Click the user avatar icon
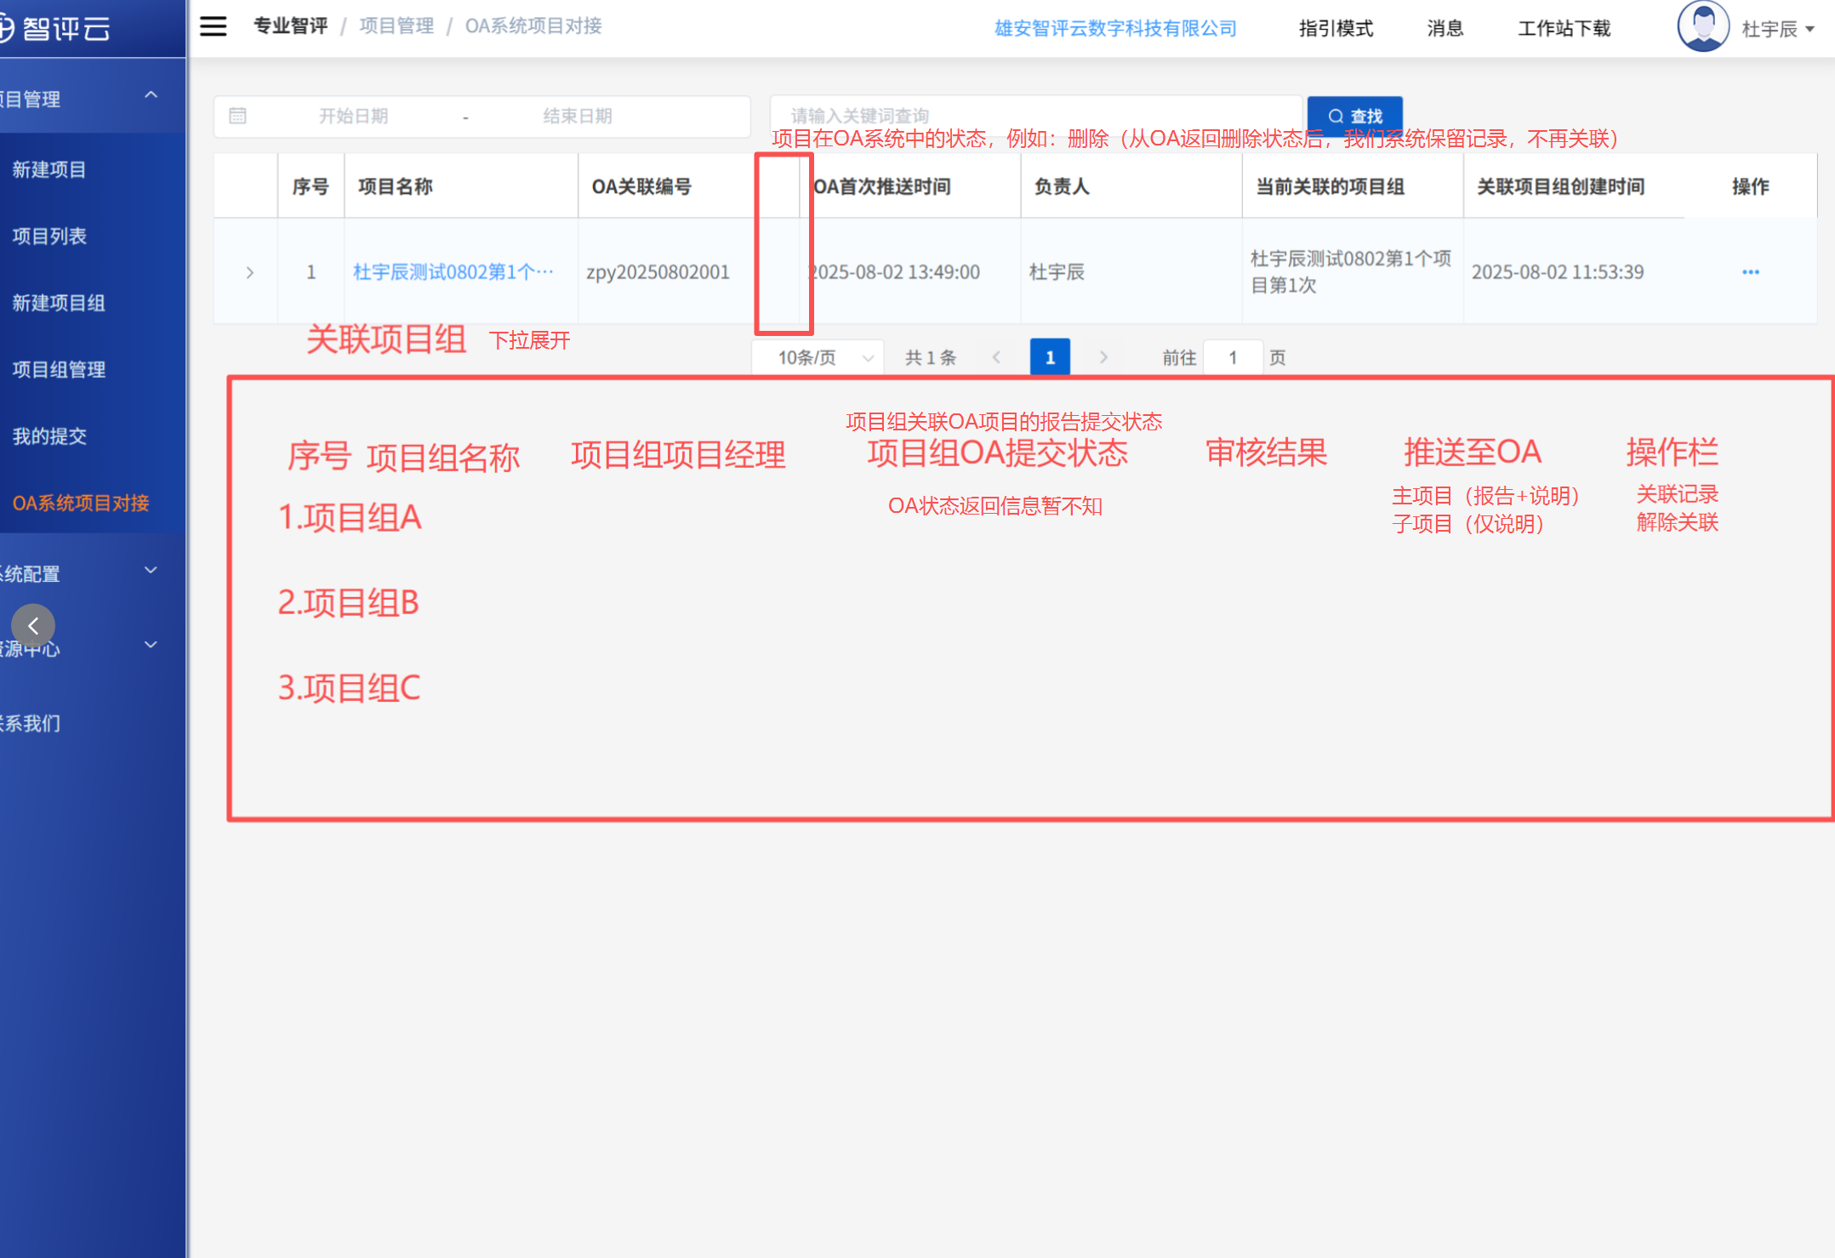Viewport: 1835px width, 1258px height. (x=1702, y=26)
